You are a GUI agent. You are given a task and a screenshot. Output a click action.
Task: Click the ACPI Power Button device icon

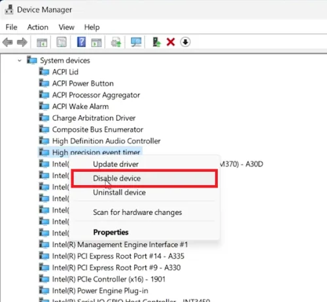(44, 83)
